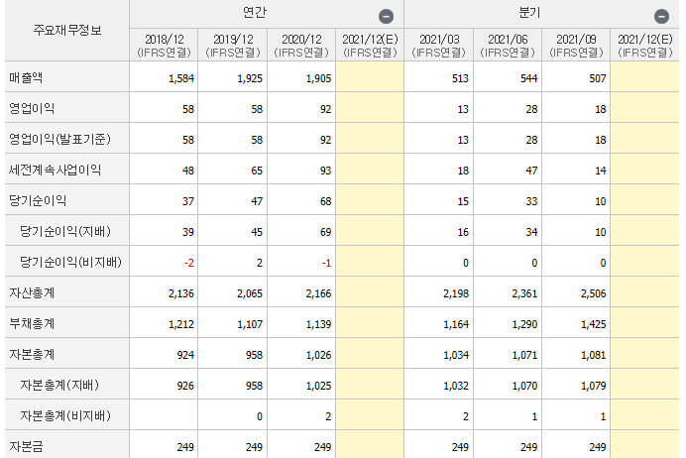This screenshot has height=458, width=686.
Task: Click the 1,026 total equity value
Action: coord(318,355)
